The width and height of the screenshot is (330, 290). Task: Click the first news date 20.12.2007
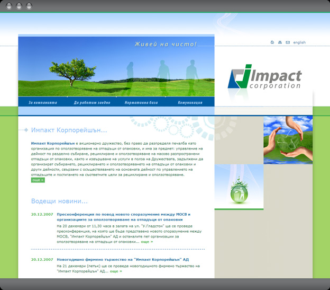tap(42, 214)
